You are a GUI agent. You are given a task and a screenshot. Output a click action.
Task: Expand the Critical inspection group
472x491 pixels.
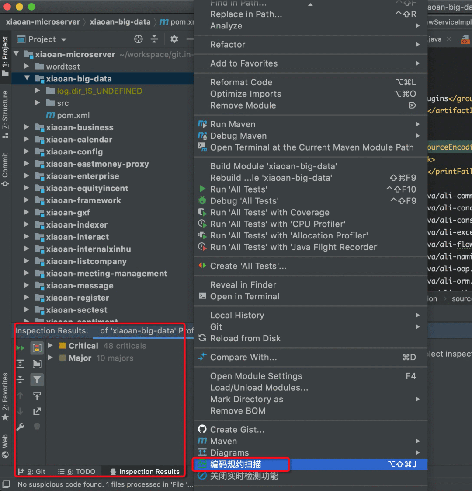coord(50,345)
